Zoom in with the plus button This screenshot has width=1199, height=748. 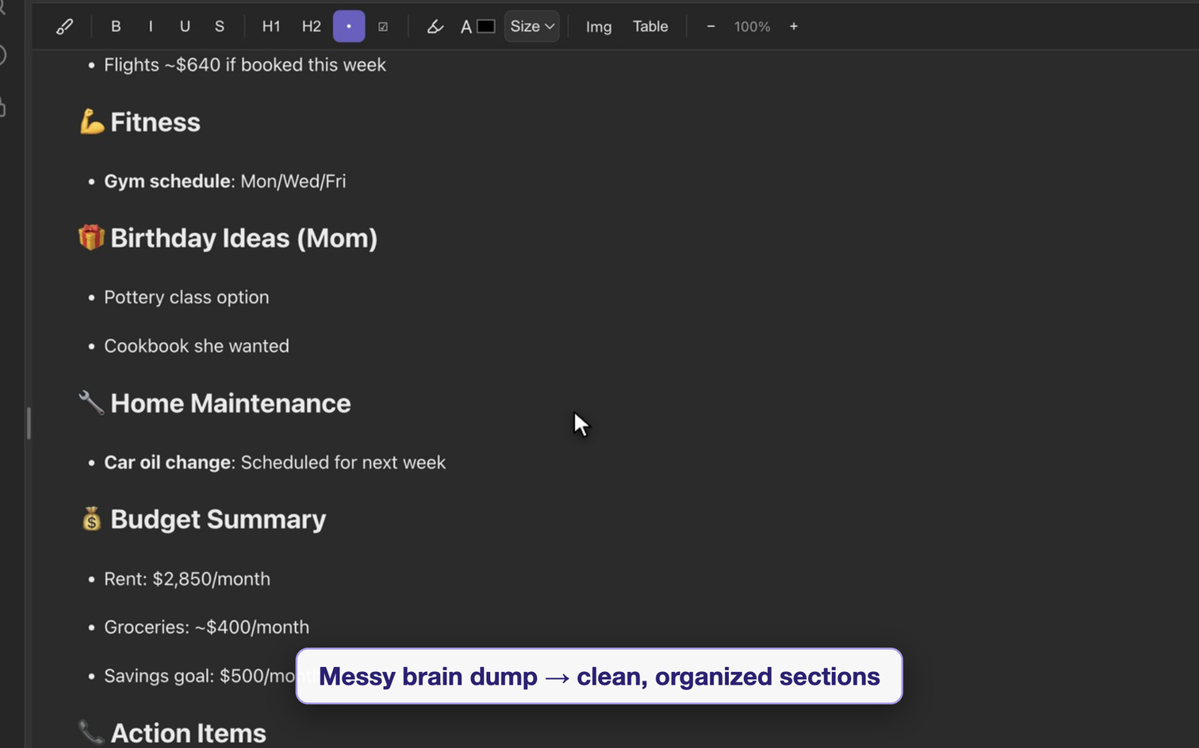[x=794, y=27]
